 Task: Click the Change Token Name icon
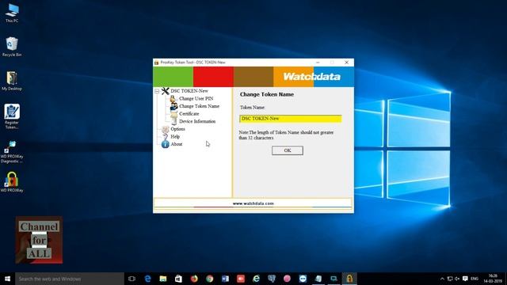173,106
